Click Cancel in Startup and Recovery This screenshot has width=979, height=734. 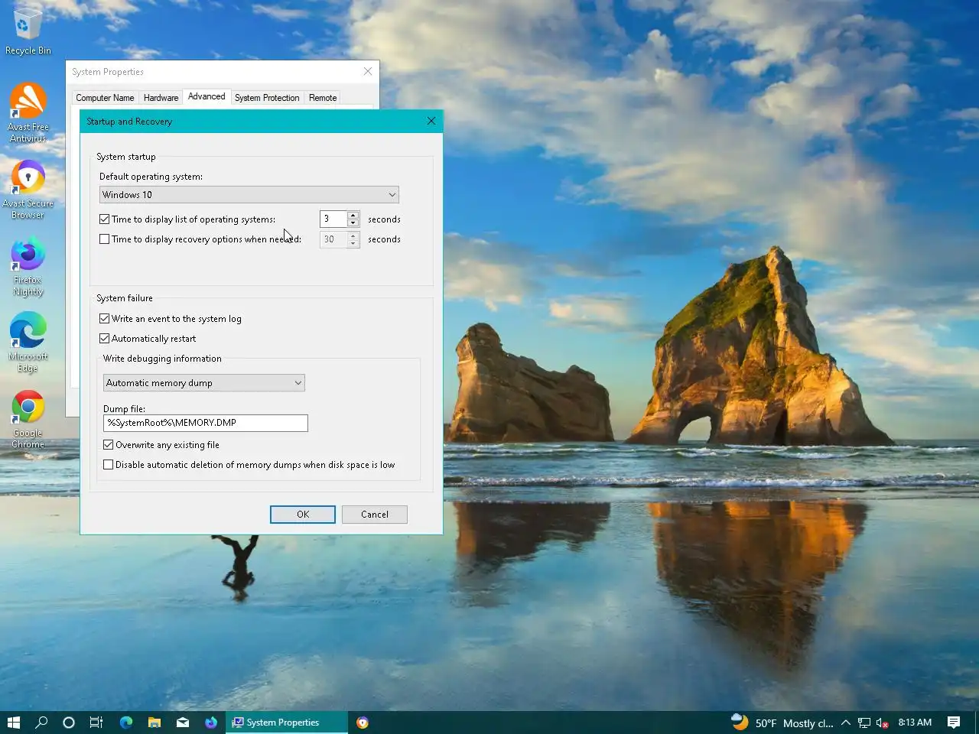click(x=375, y=515)
